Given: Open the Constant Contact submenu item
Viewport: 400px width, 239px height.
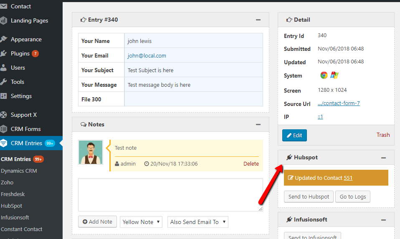Looking at the screenshot, I should pyautogui.click(x=21, y=229).
